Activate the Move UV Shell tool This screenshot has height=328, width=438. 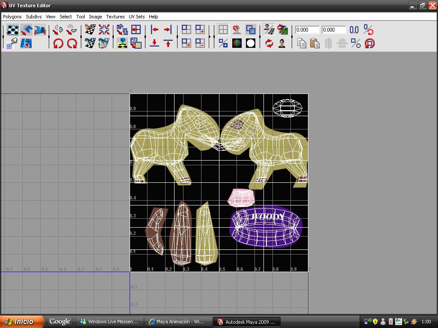tap(27, 30)
